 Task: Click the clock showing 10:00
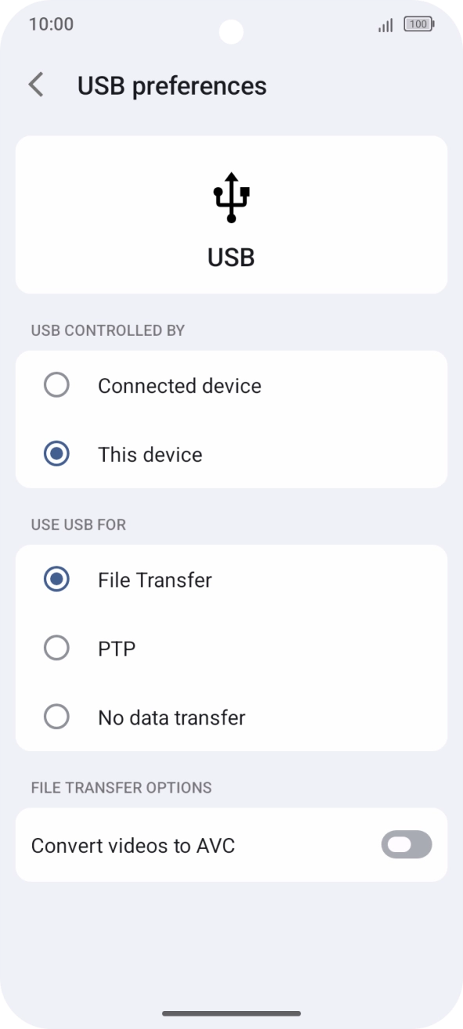click(x=51, y=24)
